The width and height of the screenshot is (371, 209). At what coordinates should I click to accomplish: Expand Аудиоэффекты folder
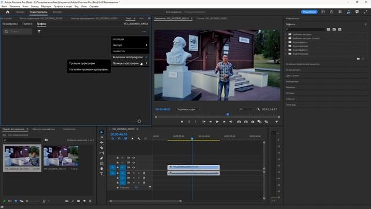(x=286, y=42)
